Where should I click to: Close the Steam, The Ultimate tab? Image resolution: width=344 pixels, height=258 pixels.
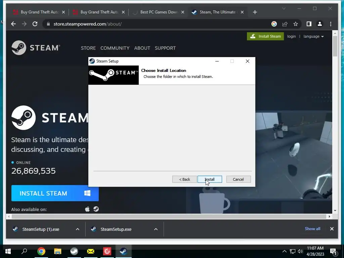coord(242,12)
